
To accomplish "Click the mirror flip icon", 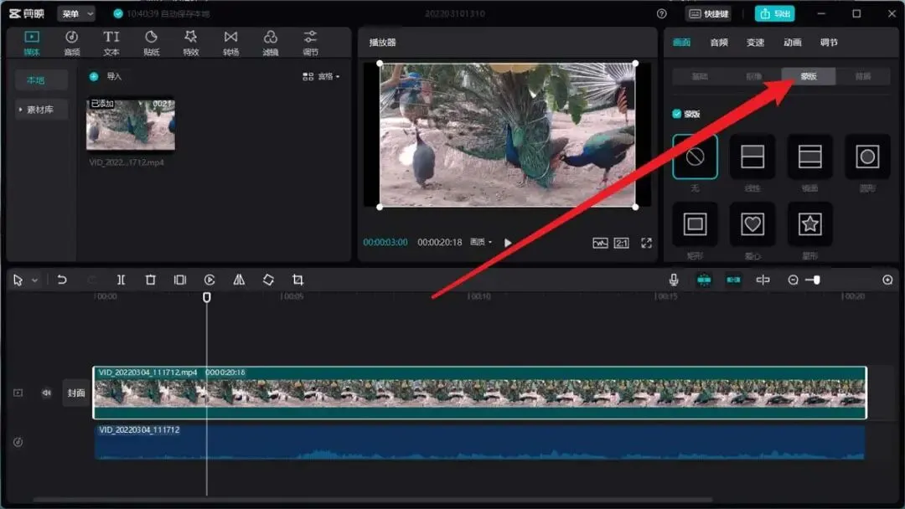I will (239, 280).
